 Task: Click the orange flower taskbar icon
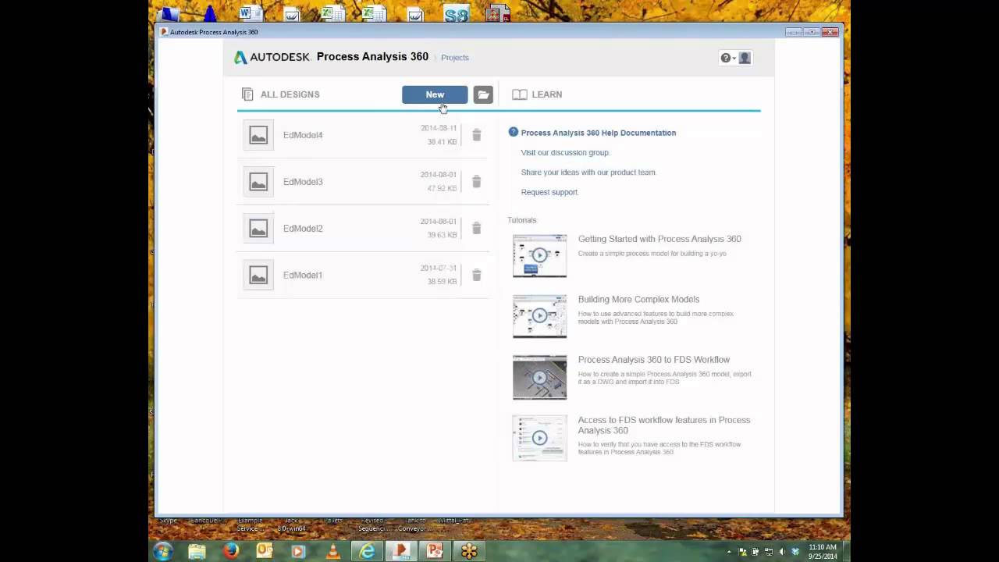(x=469, y=551)
